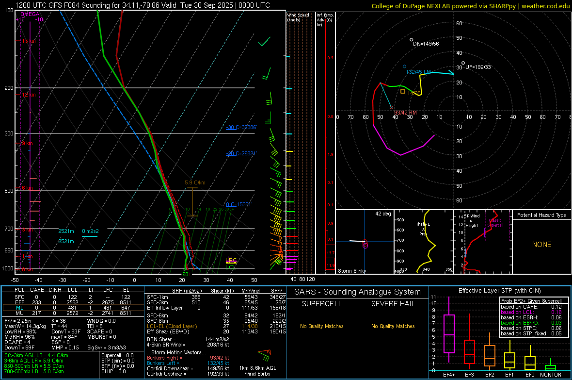
Task: Open the weather.cod.edu NEXLAB header link
Action: coord(470,6)
